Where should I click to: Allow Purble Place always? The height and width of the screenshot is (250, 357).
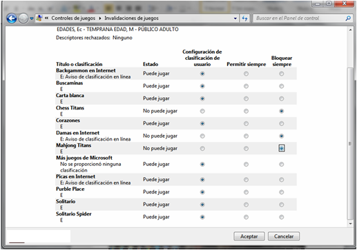coord(246,192)
